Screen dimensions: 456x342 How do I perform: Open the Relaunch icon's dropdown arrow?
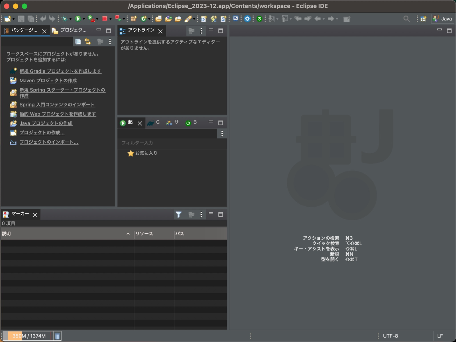124,19
